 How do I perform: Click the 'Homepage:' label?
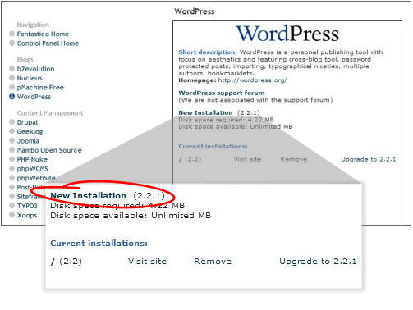coord(197,80)
